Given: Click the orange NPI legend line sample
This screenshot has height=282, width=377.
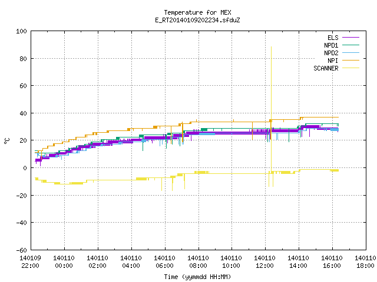Looking at the screenshot, I should 350,61.
